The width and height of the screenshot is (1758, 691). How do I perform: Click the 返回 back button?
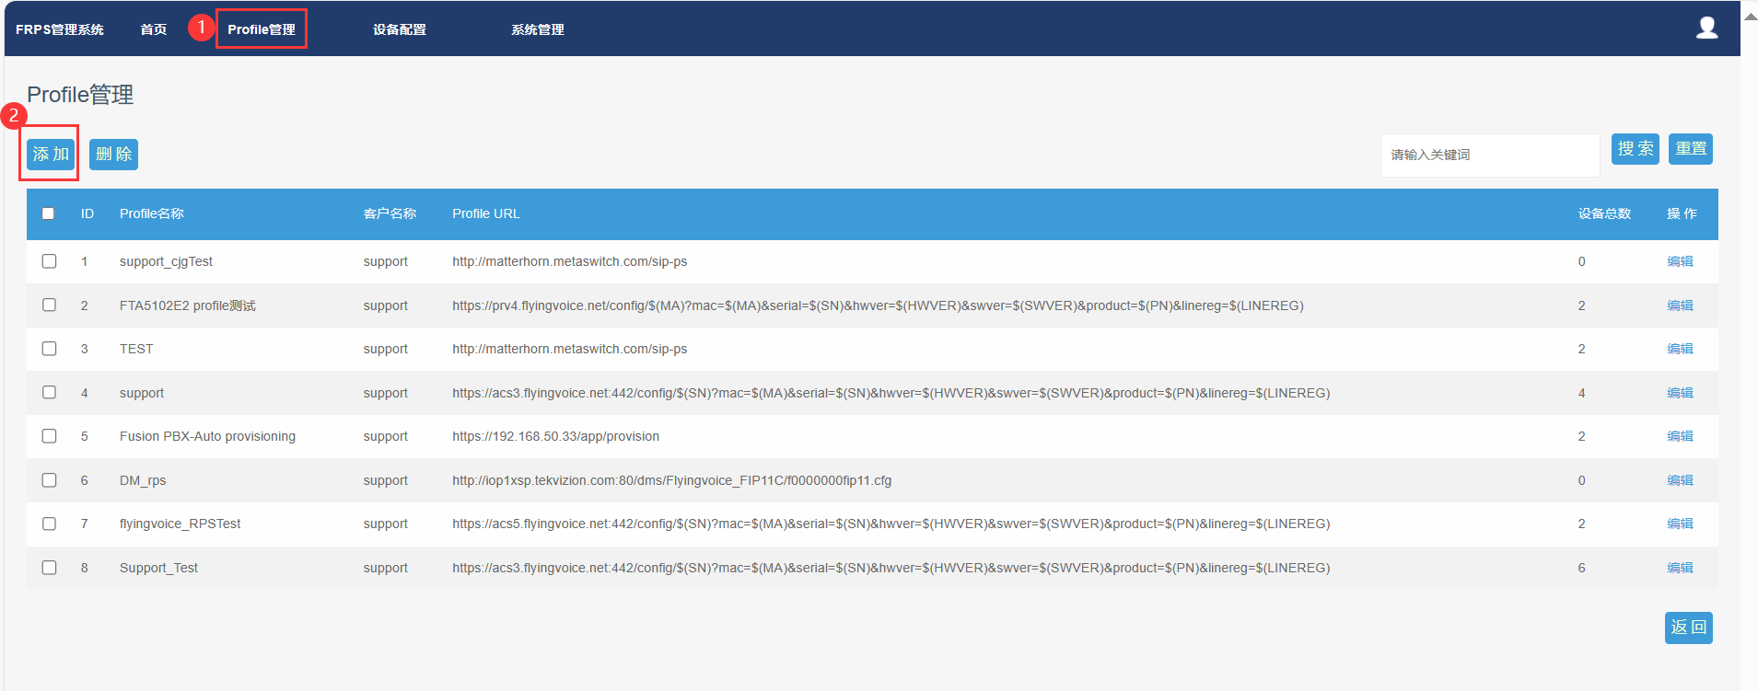[x=1688, y=628]
